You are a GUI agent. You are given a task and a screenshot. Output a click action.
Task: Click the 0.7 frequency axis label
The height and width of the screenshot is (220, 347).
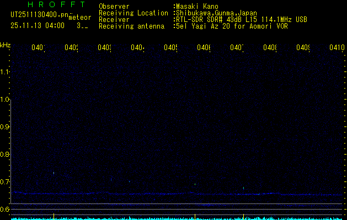4,182
